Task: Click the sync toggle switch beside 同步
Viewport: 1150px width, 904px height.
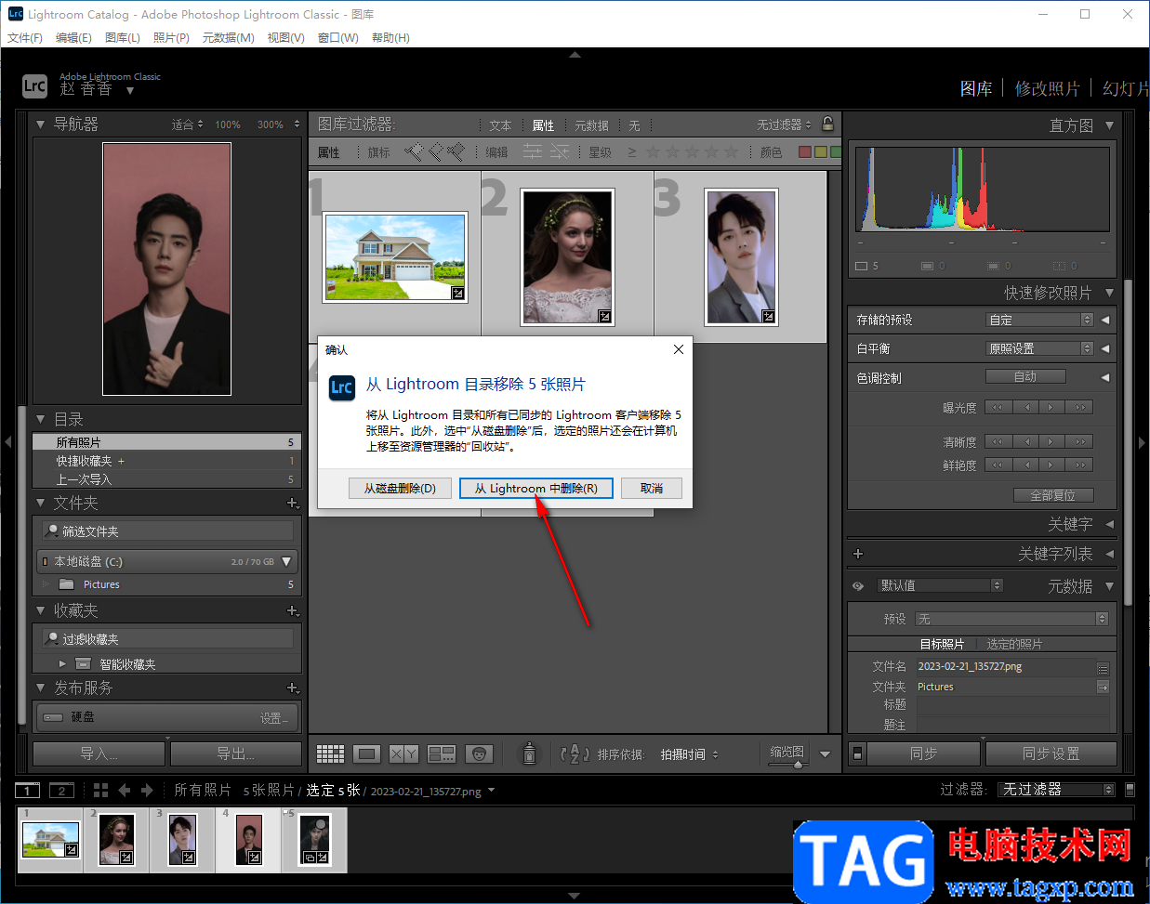Action: click(857, 753)
